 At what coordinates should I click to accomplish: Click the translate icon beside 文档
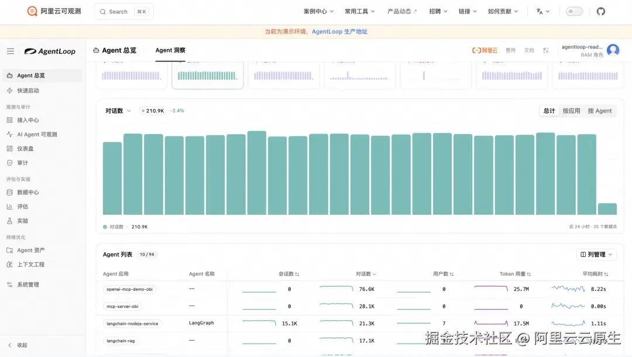click(x=546, y=50)
